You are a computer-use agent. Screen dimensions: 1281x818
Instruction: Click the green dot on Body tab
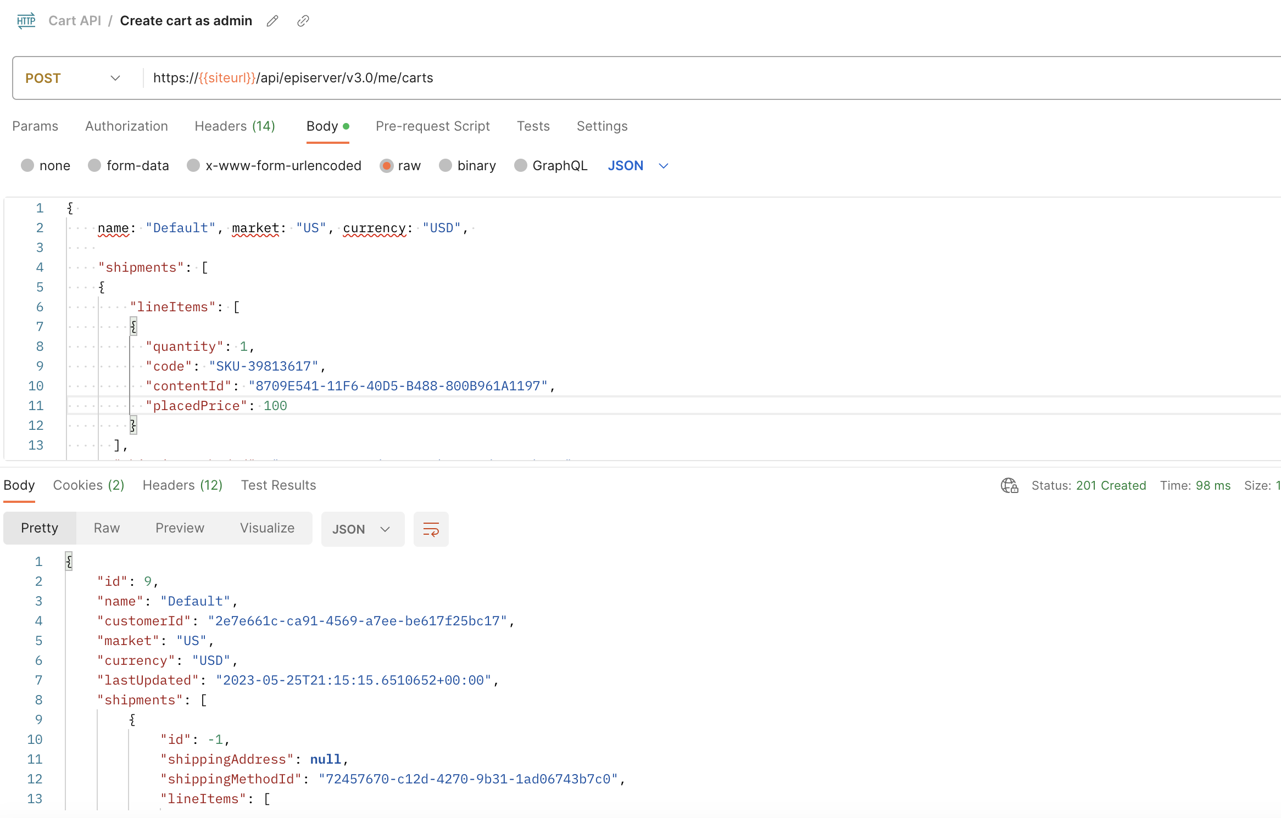click(346, 126)
